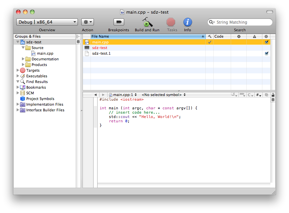Image resolution: width=289 pixels, height=213 pixels.
Task: Open the Debug | x86_64 Overview dropdown
Action: pos(47,22)
